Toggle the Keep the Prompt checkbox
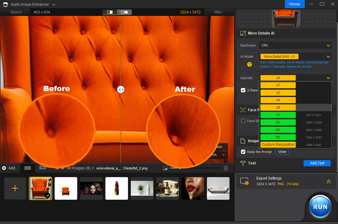Image resolution: width=338 pixels, height=224 pixels. (243, 152)
